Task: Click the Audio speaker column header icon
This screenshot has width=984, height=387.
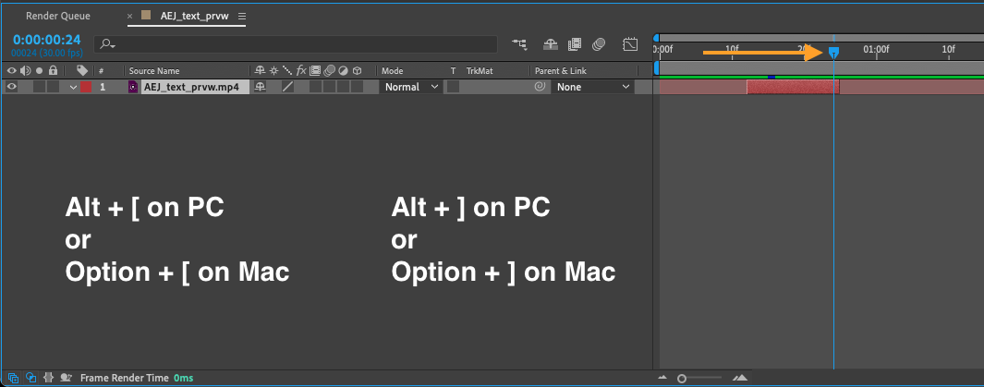Action: (x=26, y=71)
